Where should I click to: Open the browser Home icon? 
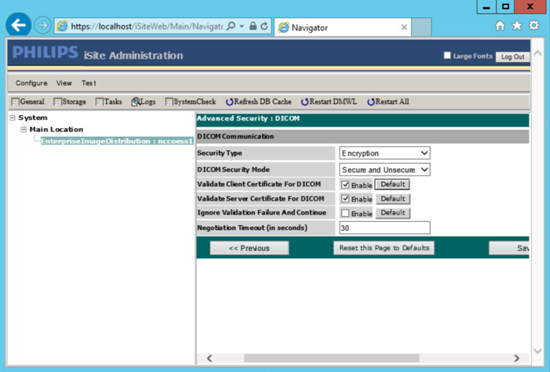pos(500,25)
